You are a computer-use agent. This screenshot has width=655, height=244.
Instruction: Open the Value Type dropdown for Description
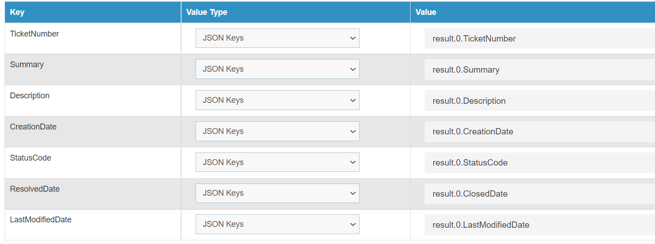coord(277,100)
